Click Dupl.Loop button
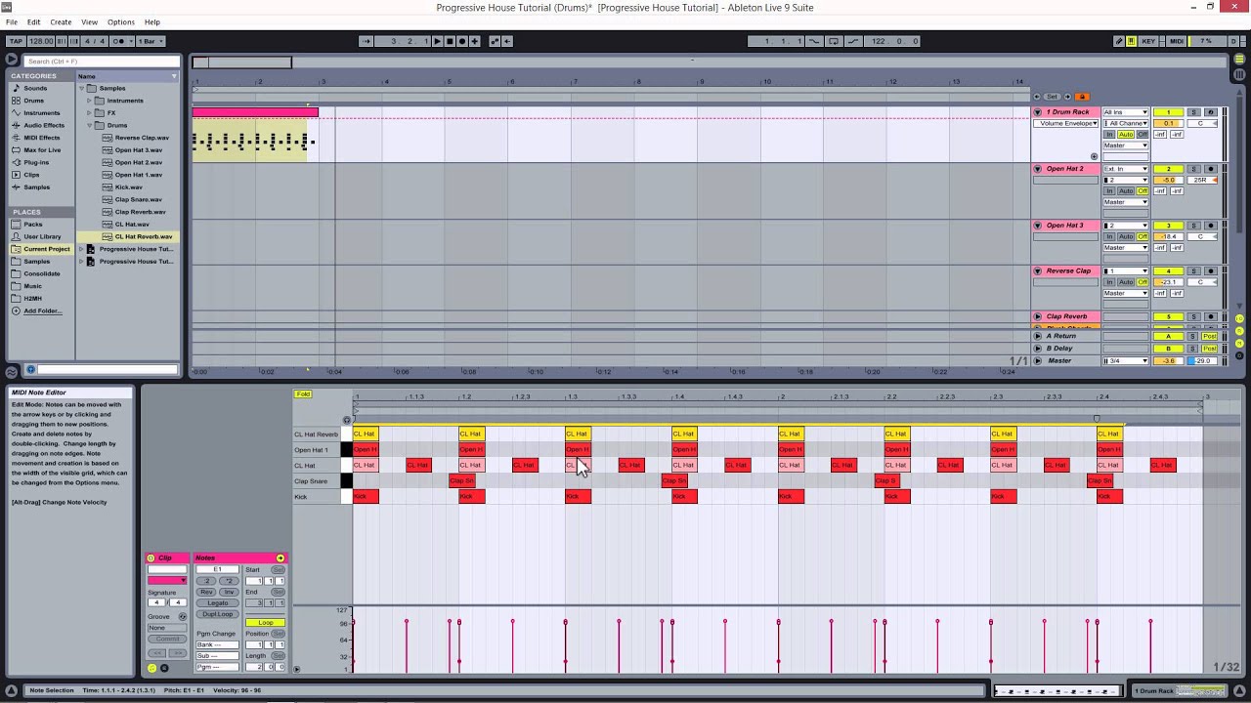 pyautogui.click(x=217, y=614)
